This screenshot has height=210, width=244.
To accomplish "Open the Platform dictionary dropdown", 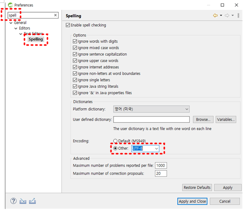I will (x=151, y=109).
